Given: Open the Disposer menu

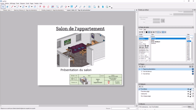Looking at the screenshot, I should click(22, 3).
